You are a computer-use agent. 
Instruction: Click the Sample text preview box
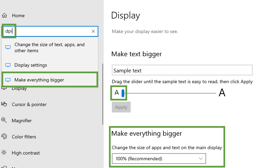(x=182, y=70)
